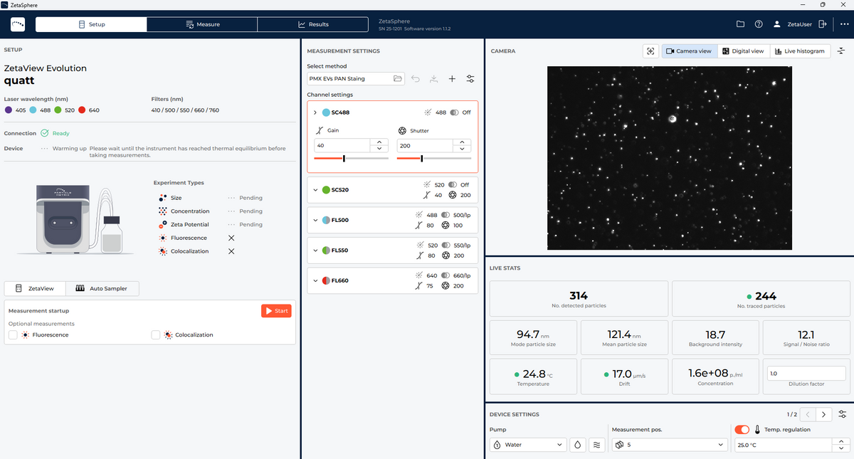
Task: Open help question mark icon
Action: pyautogui.click(x=759, y=24)
